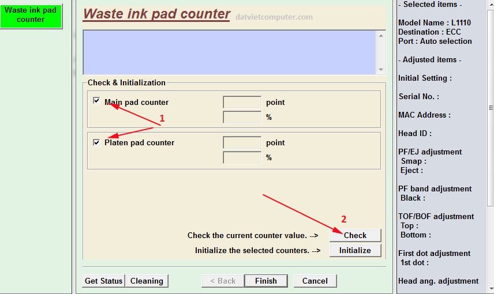Click the right info panel scrollbar
Viewport: 494px width, 294px height.
[491, 107]
